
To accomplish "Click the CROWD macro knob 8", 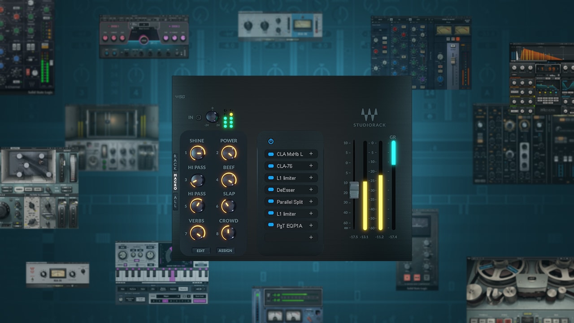I will click(x=228, y=232).
